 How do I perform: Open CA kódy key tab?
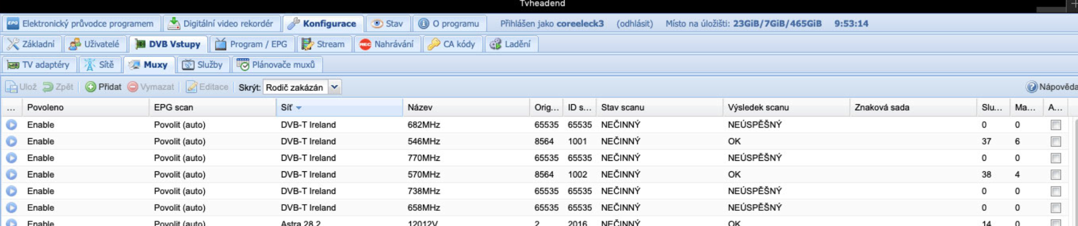pos(452,44)
